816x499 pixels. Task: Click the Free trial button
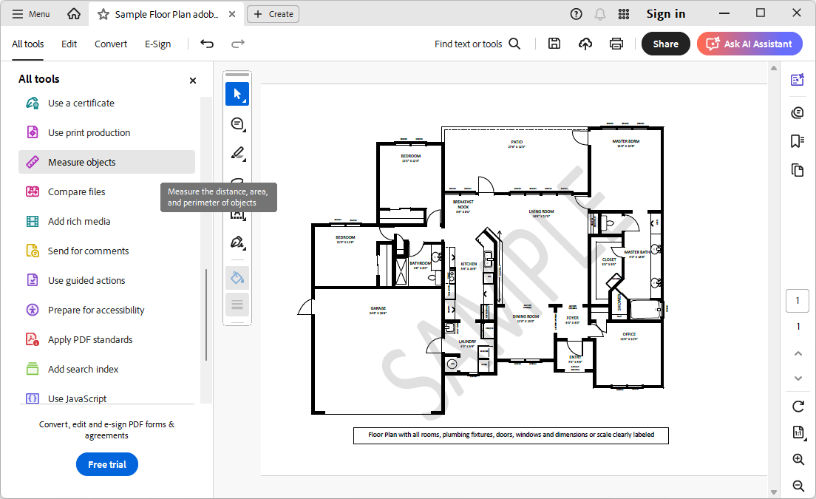tap(106, 464)
